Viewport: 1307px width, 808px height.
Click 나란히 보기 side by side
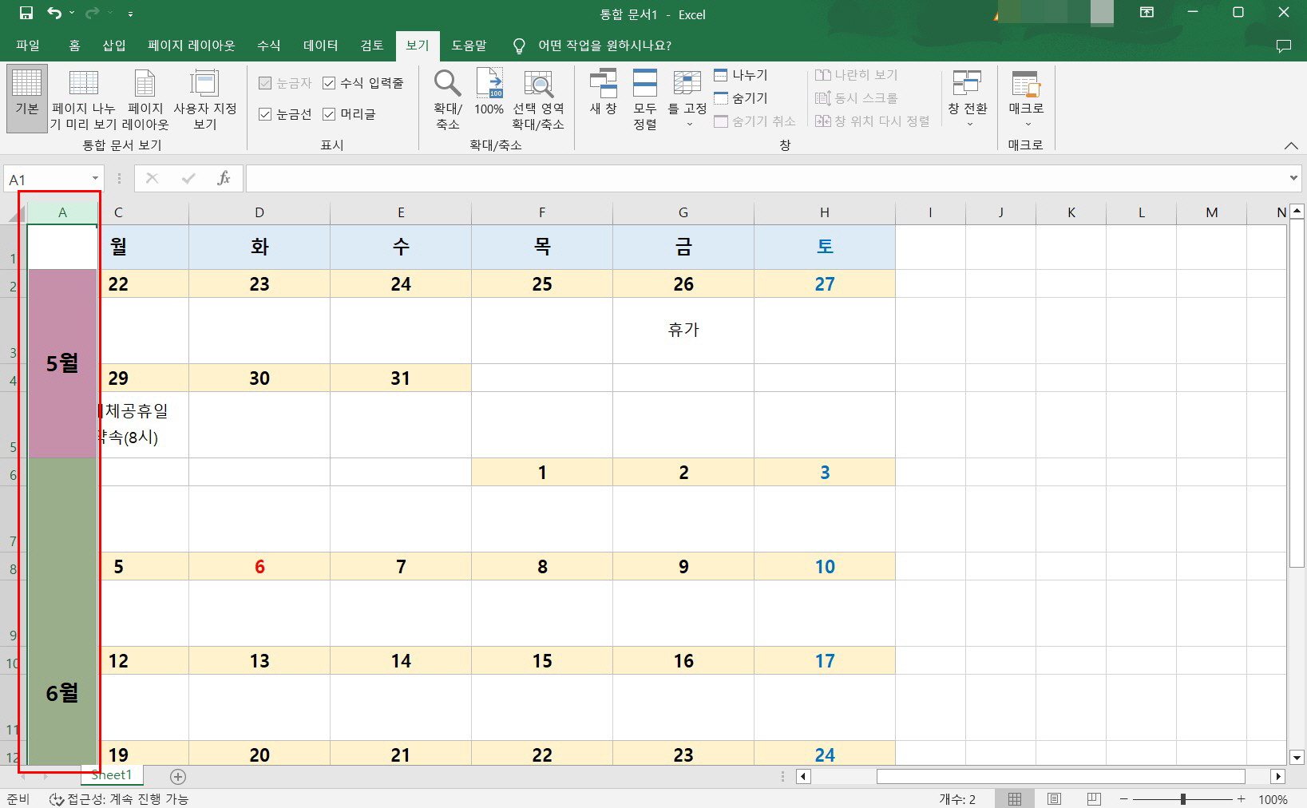pyautogui.click(x=857, y=75)
